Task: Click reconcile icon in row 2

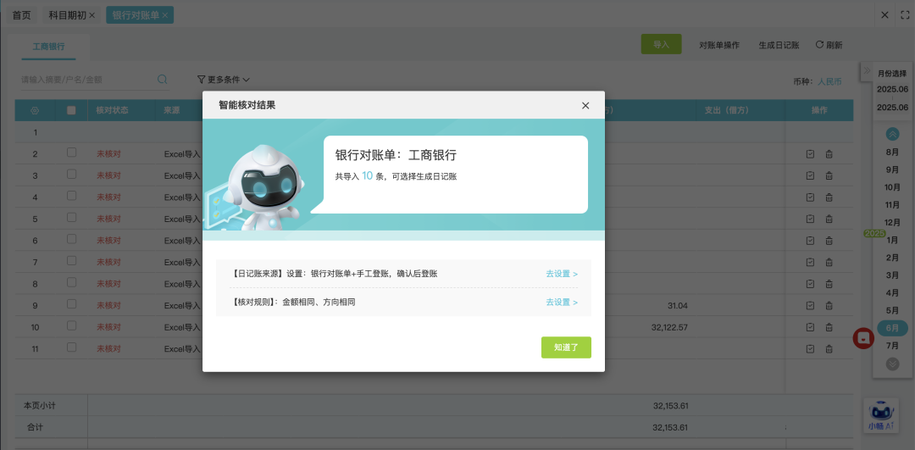Action: pyautogui.click(x=810, y=154)
